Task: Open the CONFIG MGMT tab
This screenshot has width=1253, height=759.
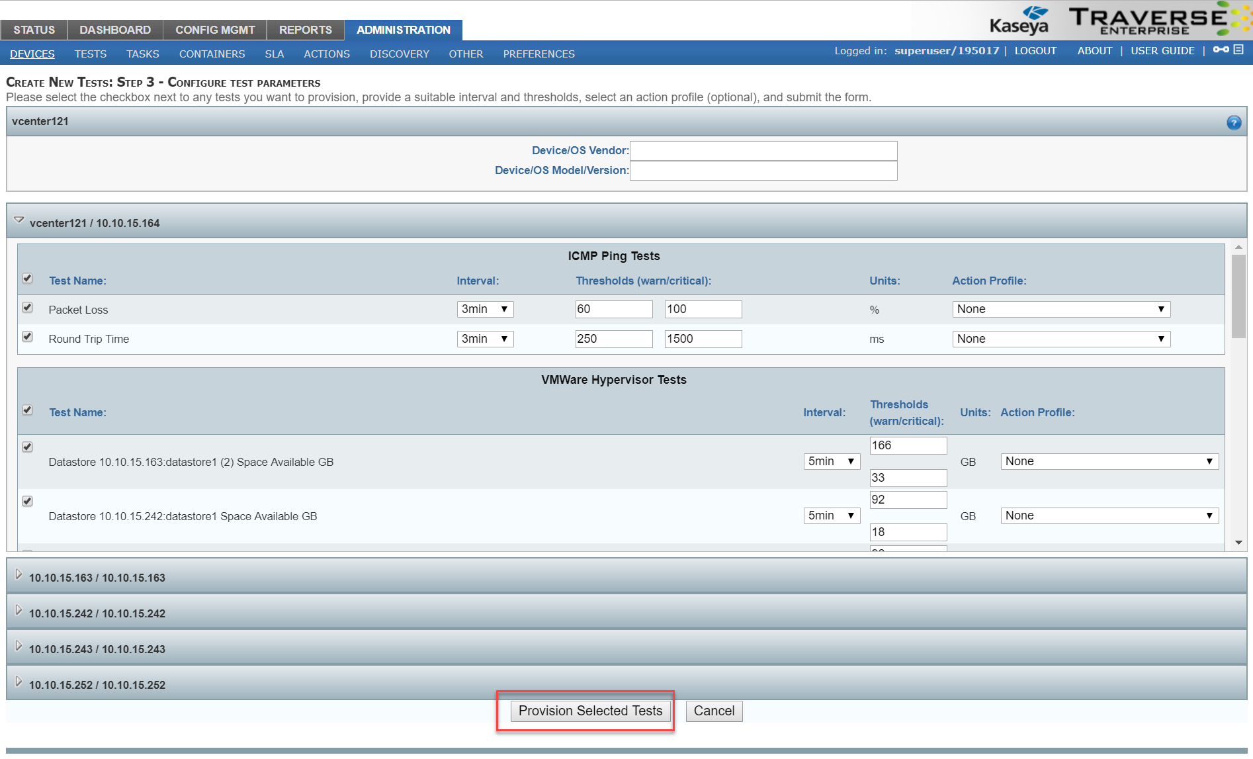Action: click(215, 30)
